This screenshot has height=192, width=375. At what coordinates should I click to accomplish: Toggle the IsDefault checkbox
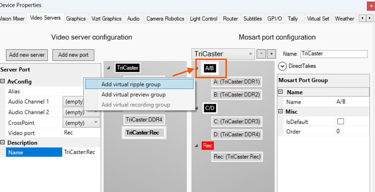pos(340,122)
